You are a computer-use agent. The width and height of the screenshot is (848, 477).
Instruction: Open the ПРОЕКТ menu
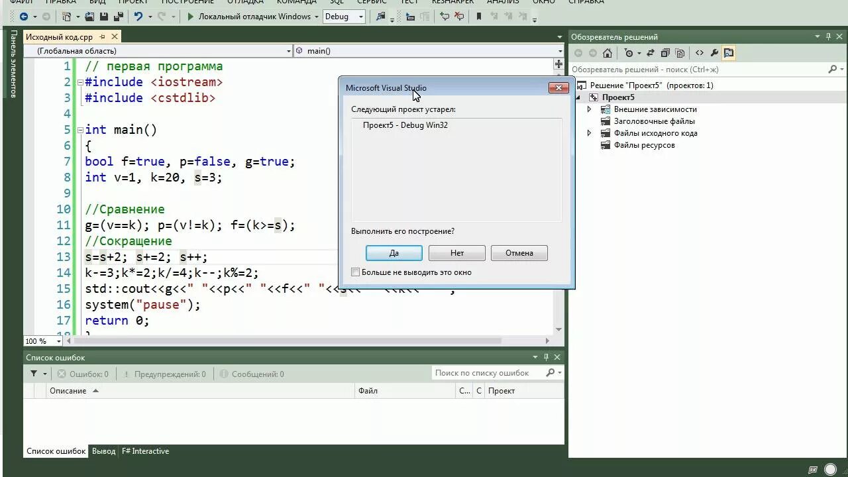coord(133,2)
